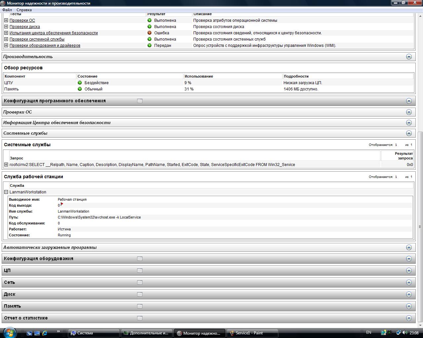Screen dimensions: 423x338
Task: Open Internet Explorer from quick launch
Action: [45, 333]
